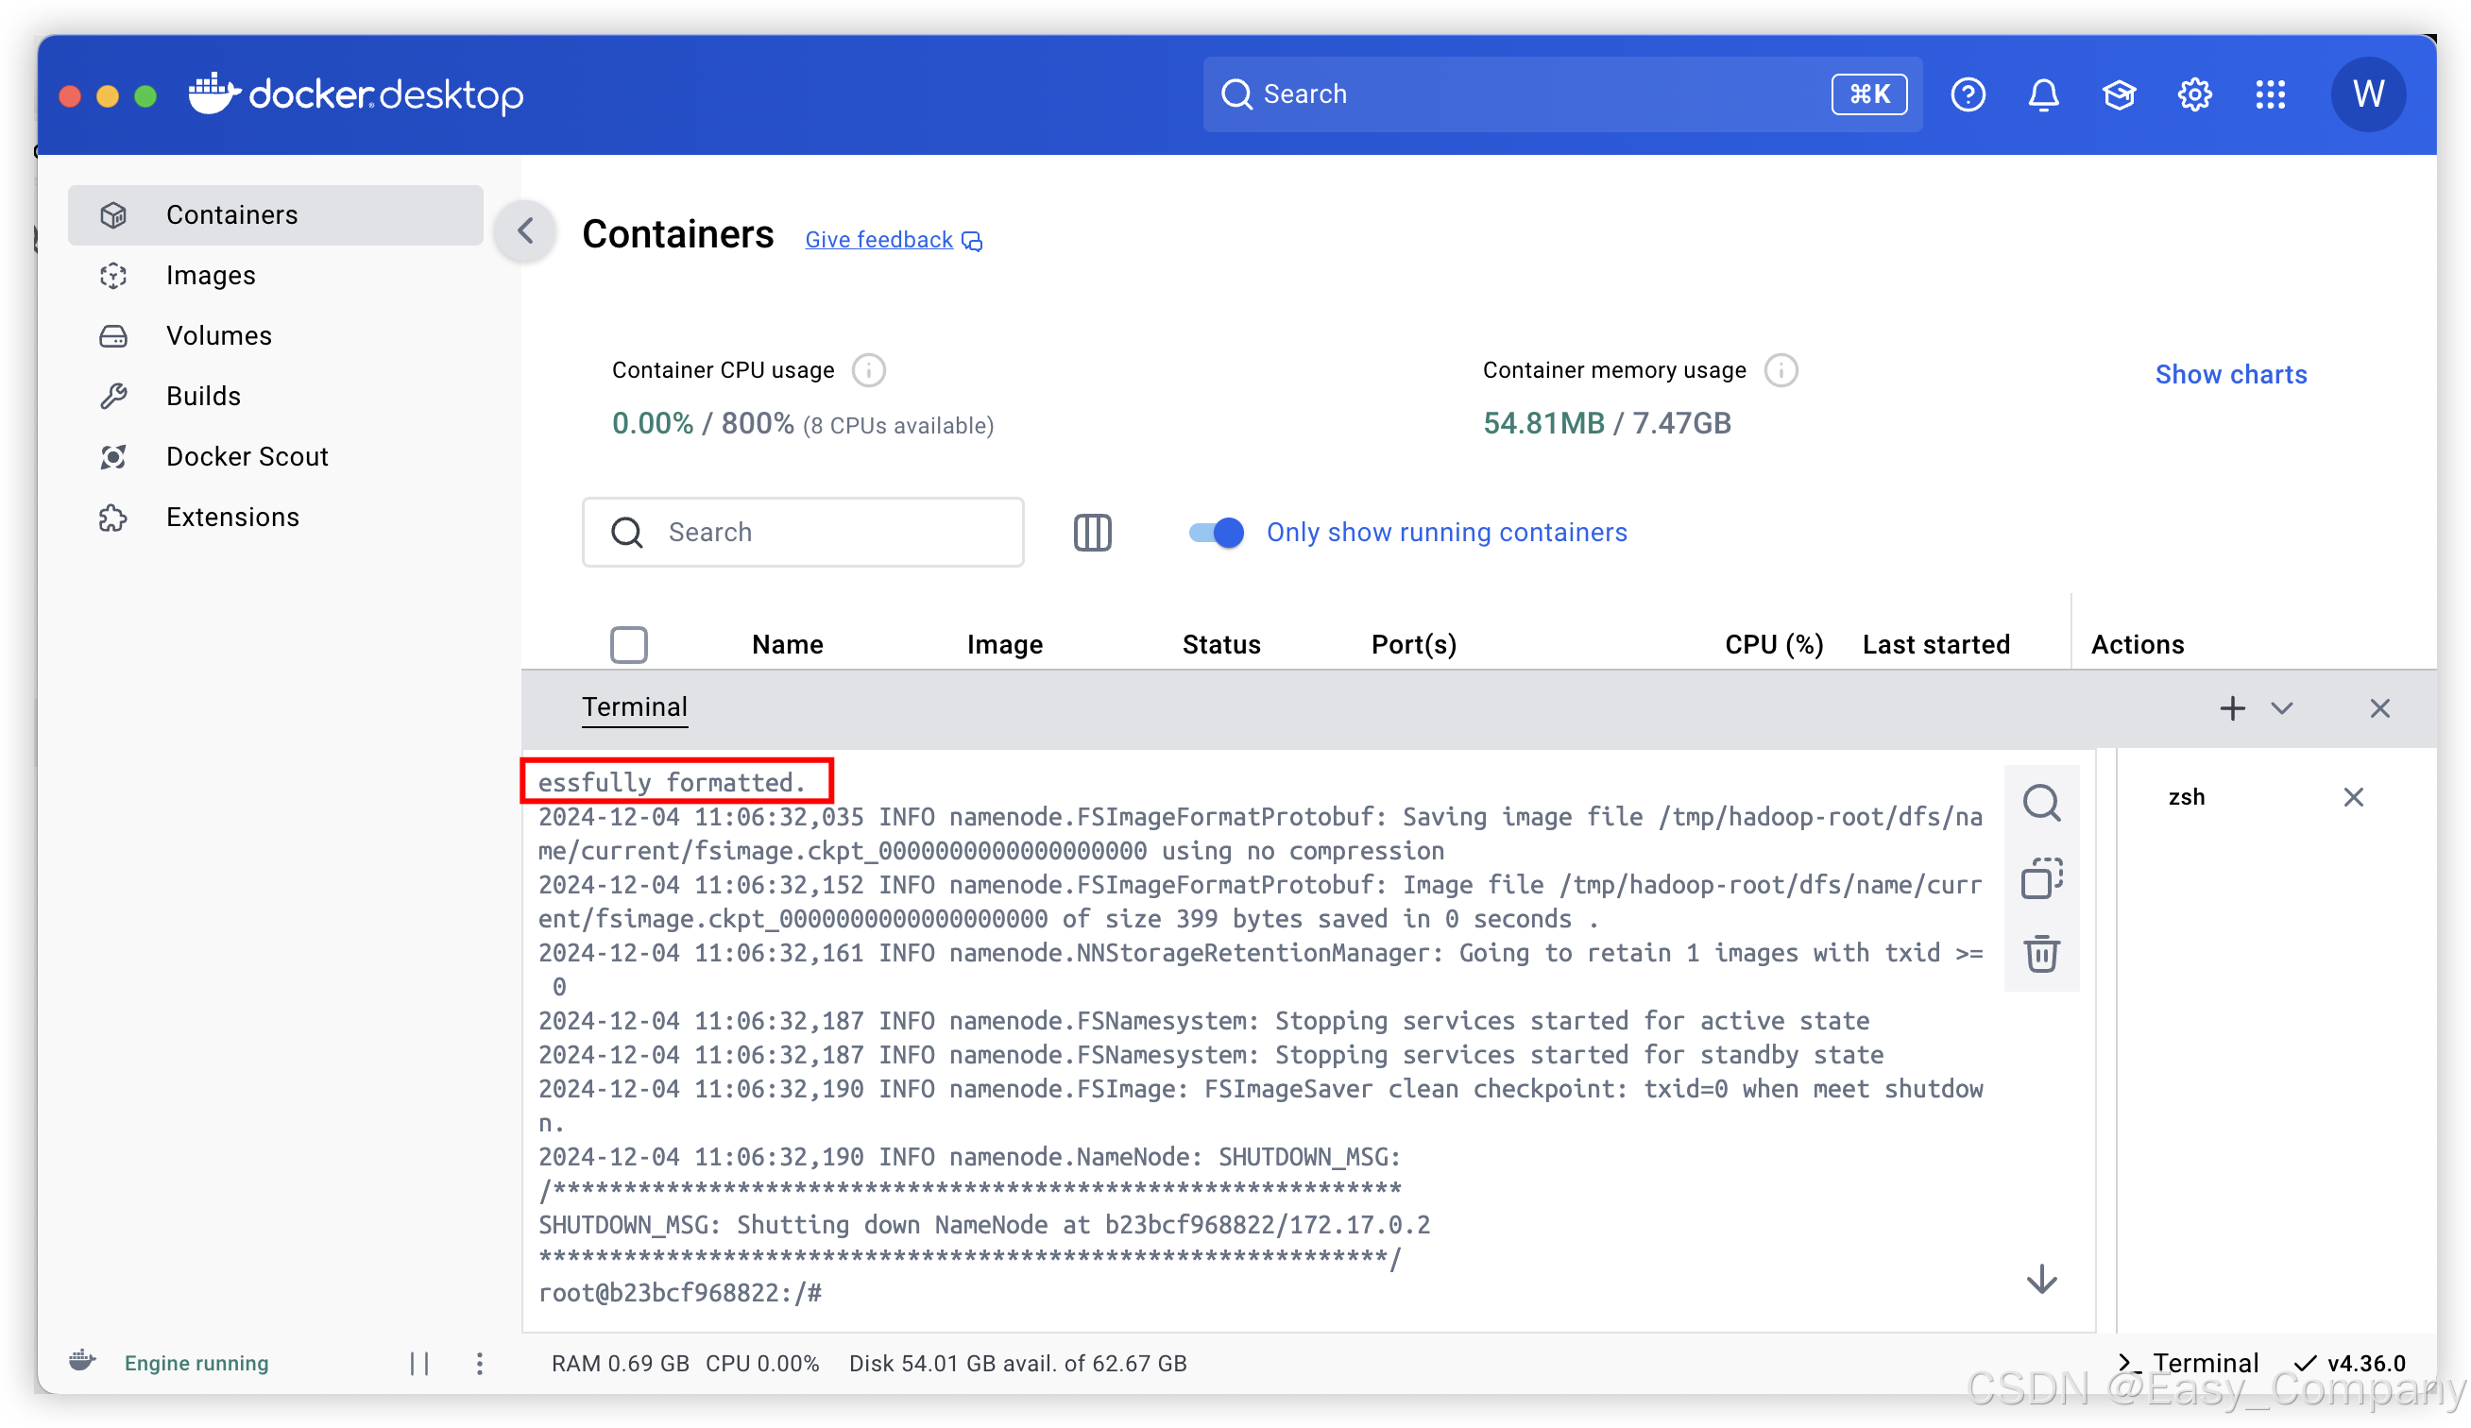The image size is (2471, 1428).
Task: Search terminal output with magnifier icon
Action: click(x=2041, y=803)
